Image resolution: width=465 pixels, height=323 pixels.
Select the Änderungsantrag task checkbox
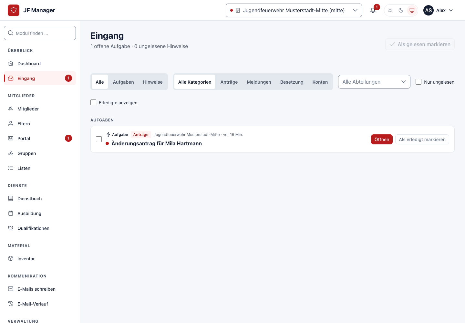click(99, 139)
